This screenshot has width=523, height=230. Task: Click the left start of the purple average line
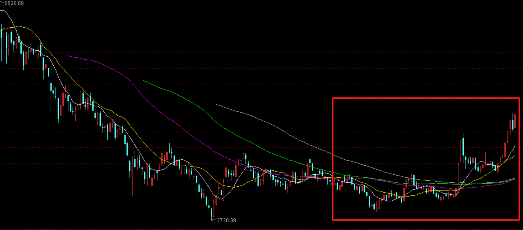(x=68, y=56)
